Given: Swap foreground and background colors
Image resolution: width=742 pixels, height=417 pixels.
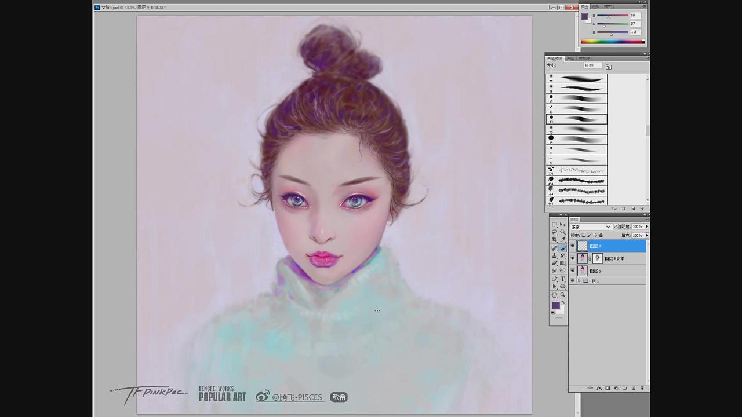Looking at the screenshot, I should coord(563,302).
